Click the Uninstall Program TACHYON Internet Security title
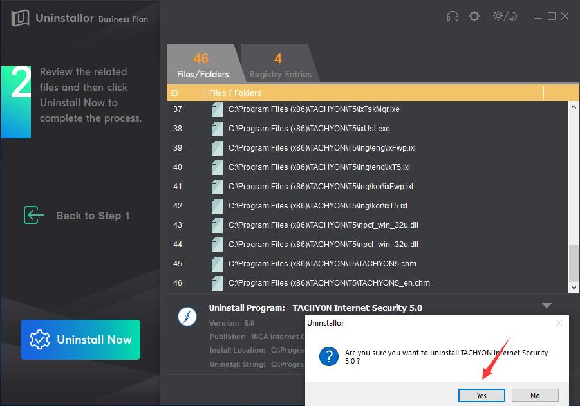This screenshot has height=406, width=580. pos(315,308)
